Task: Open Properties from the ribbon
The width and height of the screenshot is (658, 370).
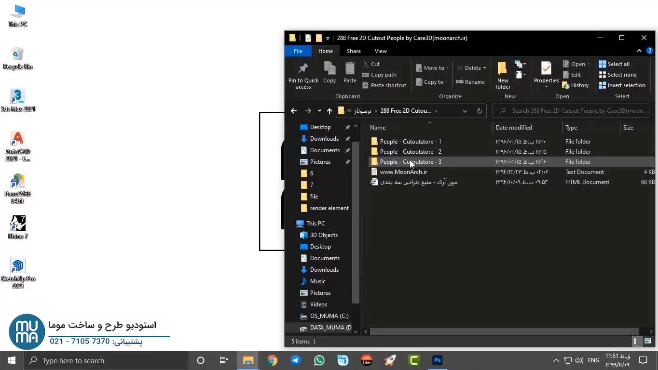Action: pos(546,70)
